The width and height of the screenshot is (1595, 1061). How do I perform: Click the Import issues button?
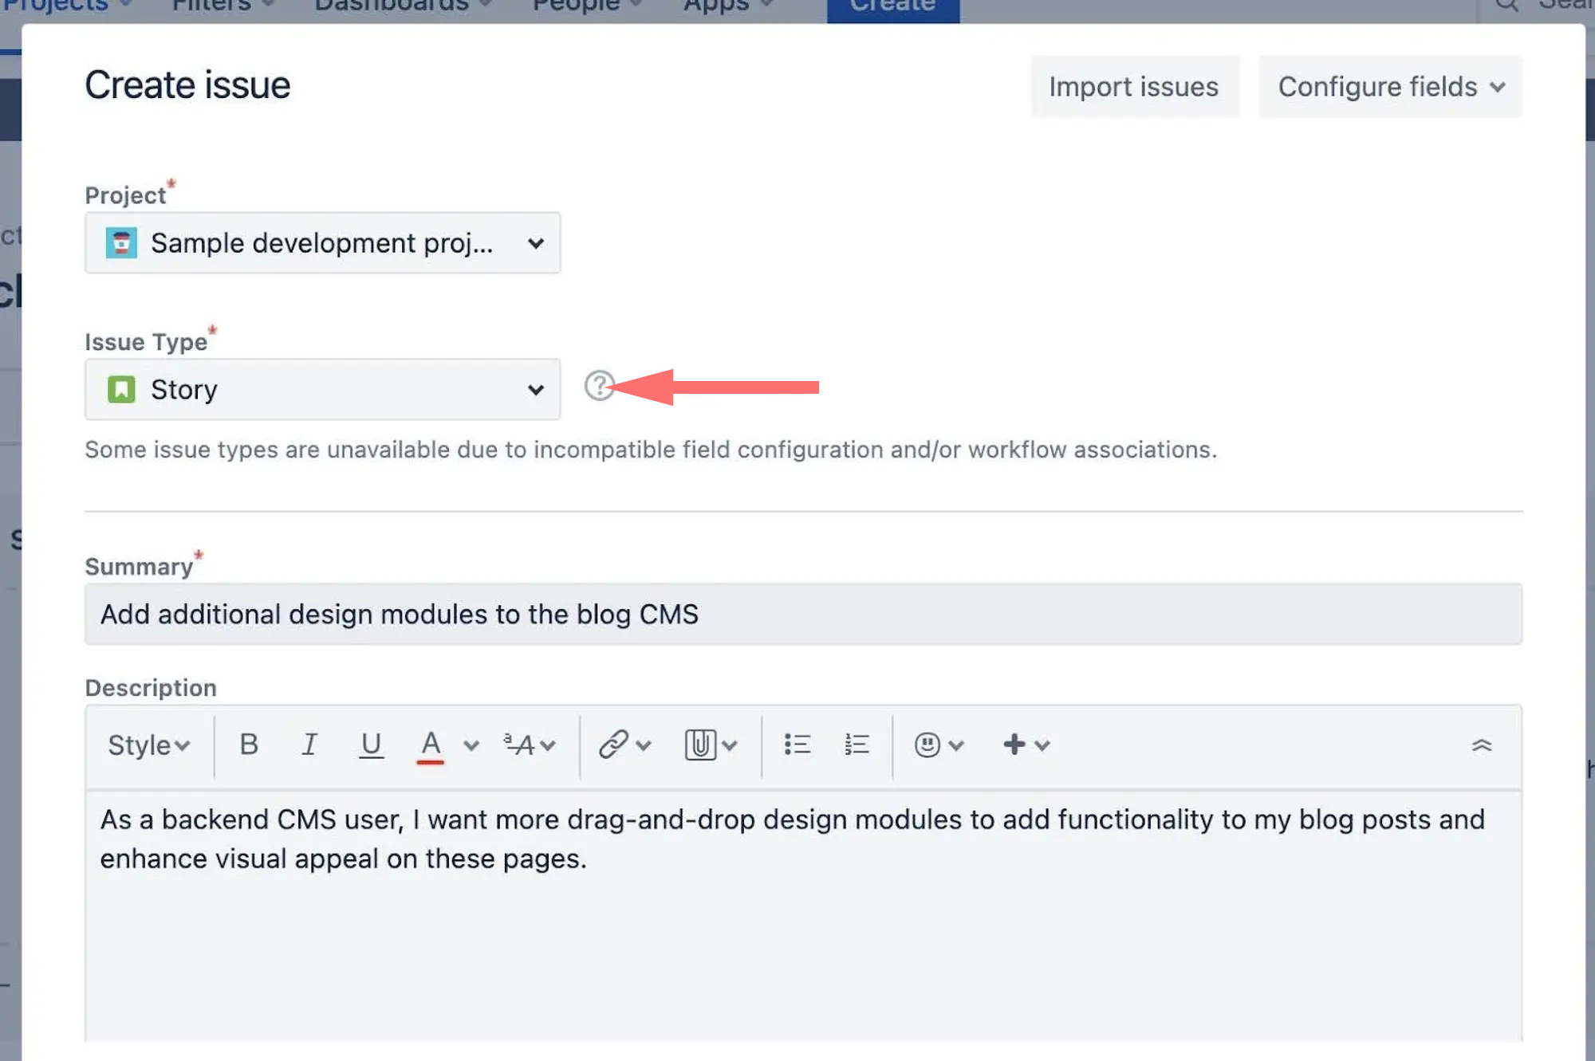(1134, 87)
